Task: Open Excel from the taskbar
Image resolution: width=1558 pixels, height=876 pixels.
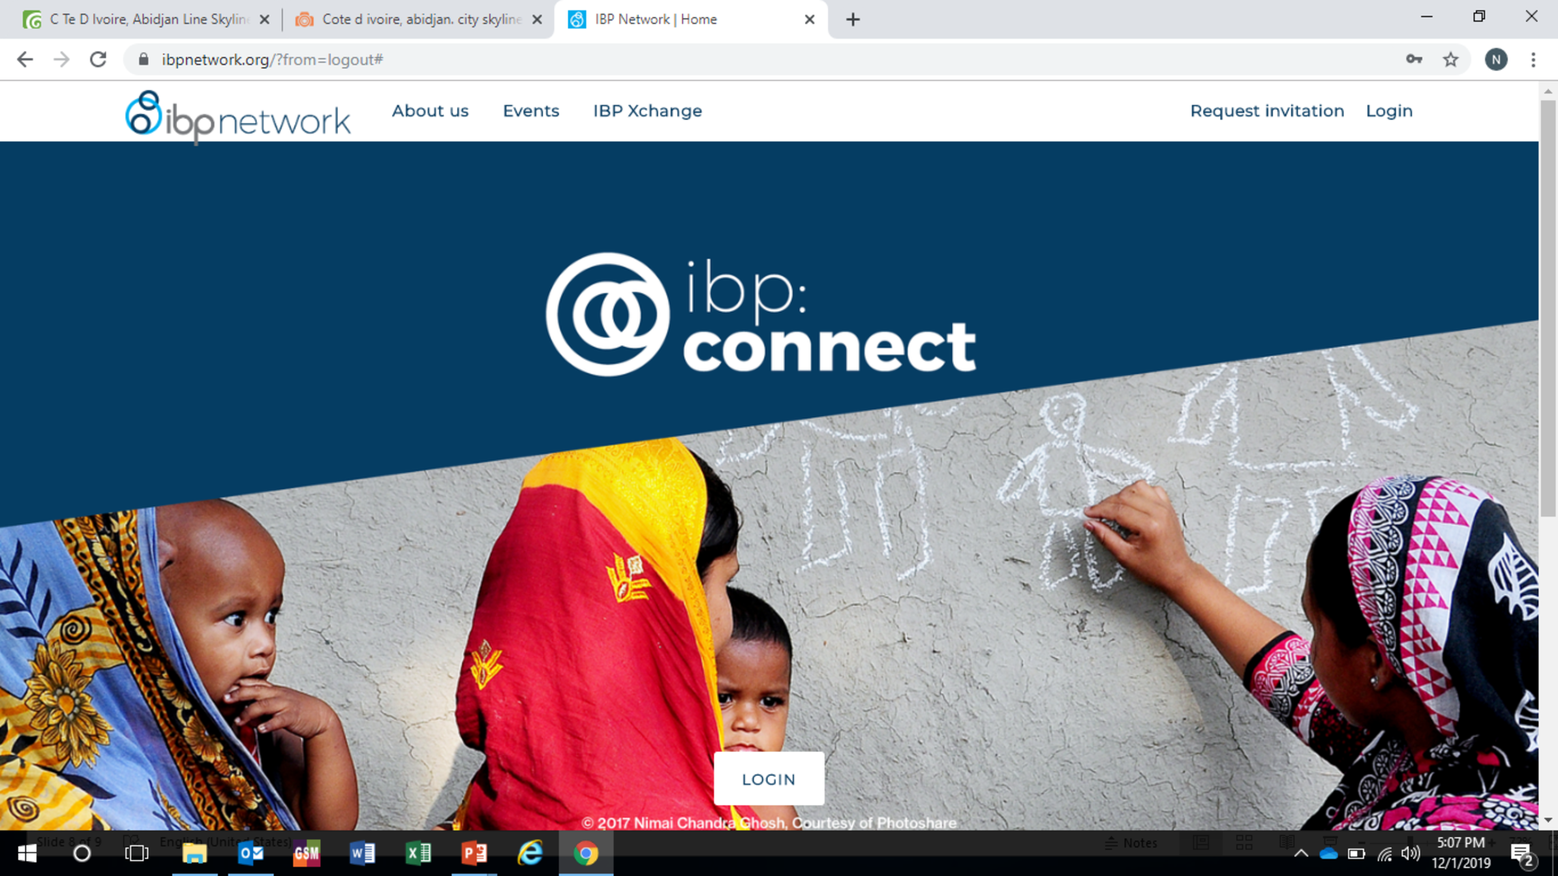Action: [x=418, y=853]
